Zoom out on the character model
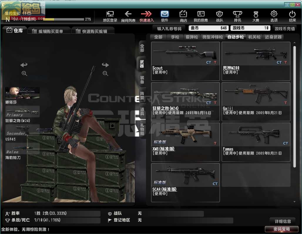302x234 pixels. [x=105, y=73]
